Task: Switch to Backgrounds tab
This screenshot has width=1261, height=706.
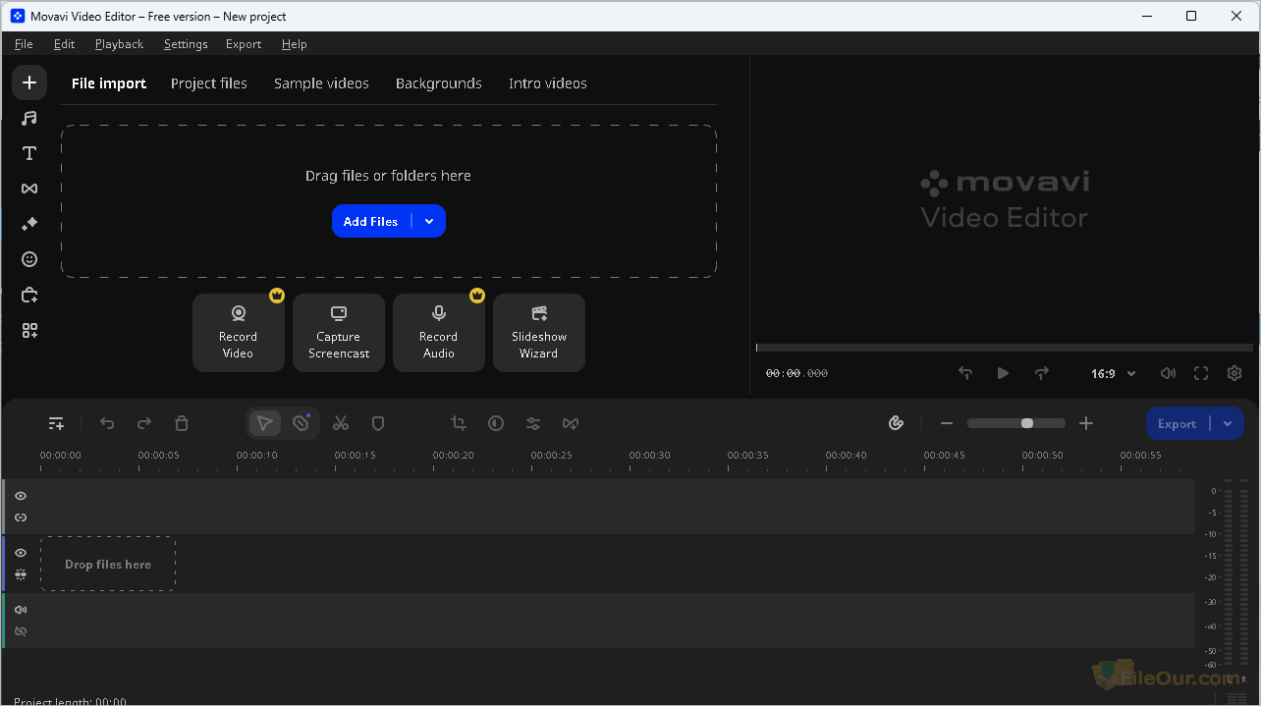Action: [x=439, y=83]
